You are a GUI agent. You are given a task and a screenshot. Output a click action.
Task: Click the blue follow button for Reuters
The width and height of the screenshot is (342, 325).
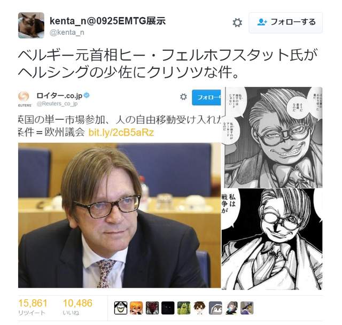206,97
